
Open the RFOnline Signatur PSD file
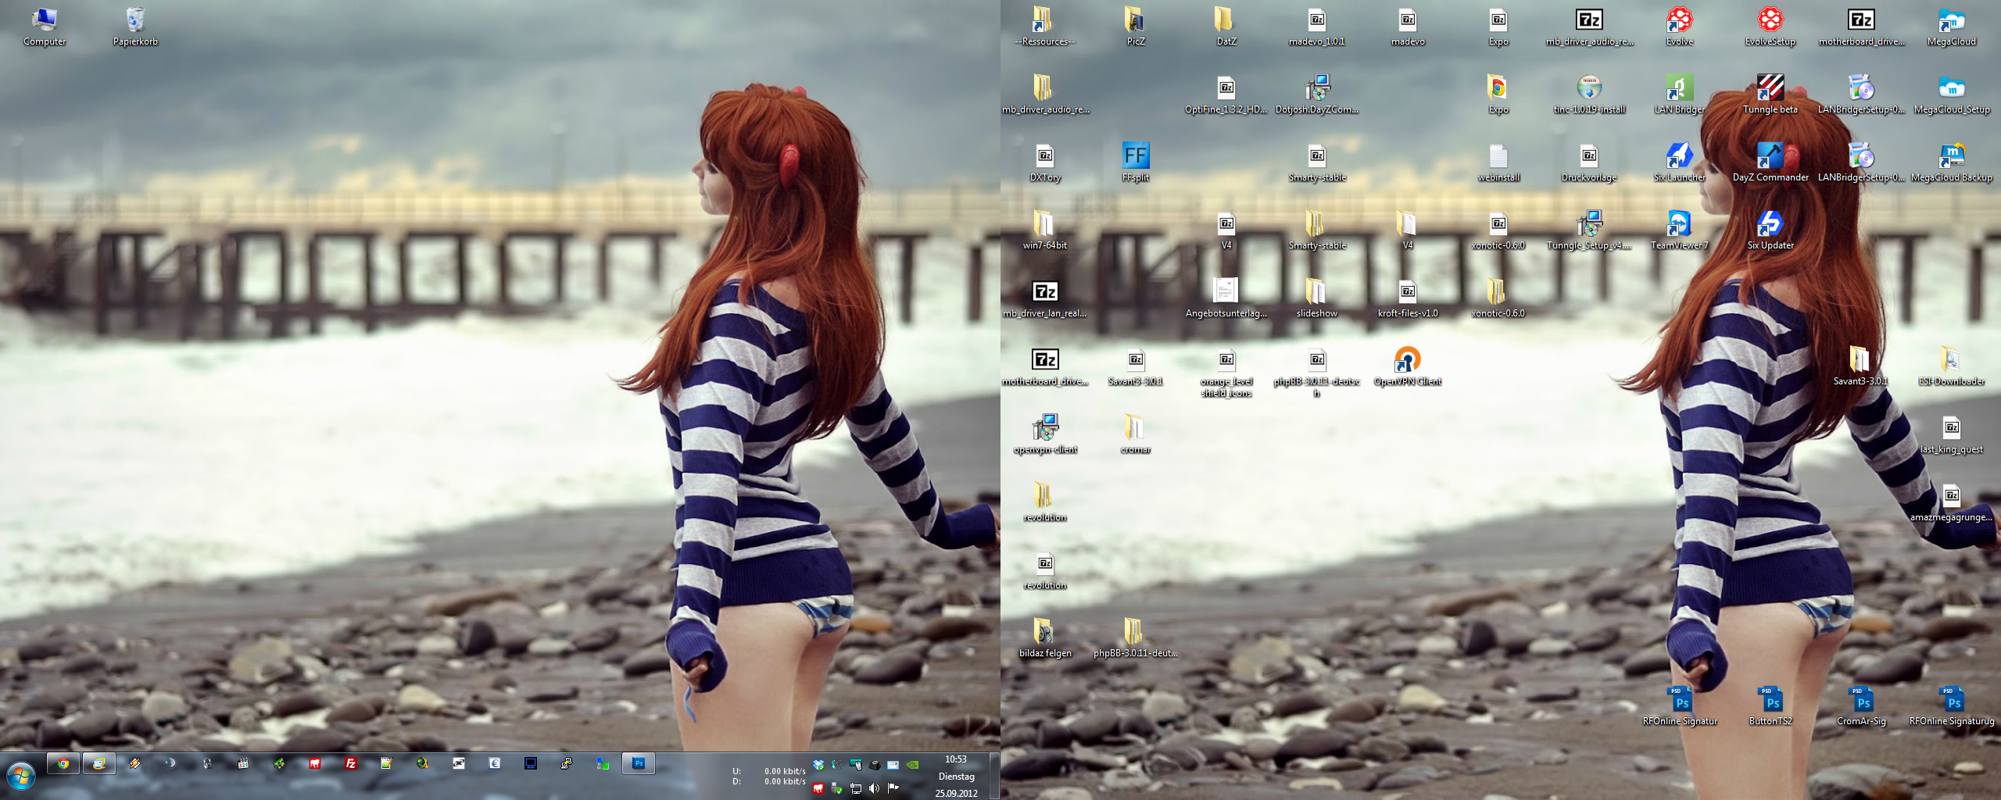click(x=1679, y=706)
